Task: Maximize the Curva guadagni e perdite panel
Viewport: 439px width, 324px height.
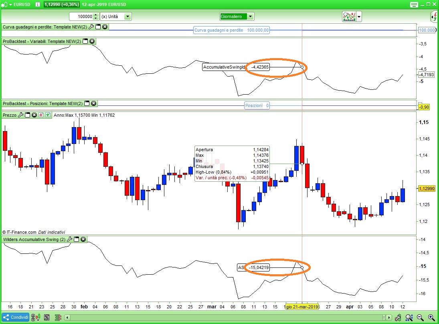Action: pyautogui.click(x=98, y=27)
